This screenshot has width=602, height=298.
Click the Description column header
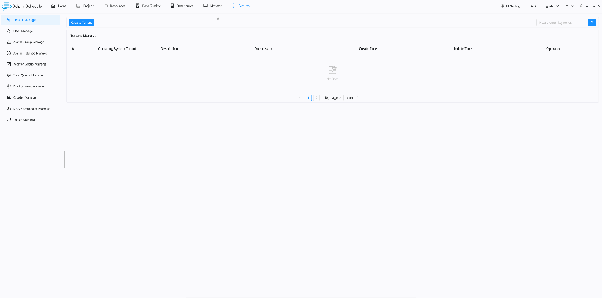[x=169, y=49]
